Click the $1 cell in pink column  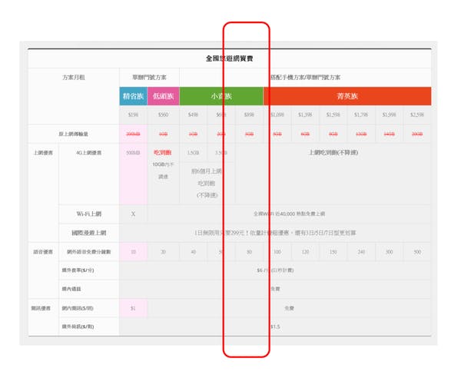click(133, 308)
